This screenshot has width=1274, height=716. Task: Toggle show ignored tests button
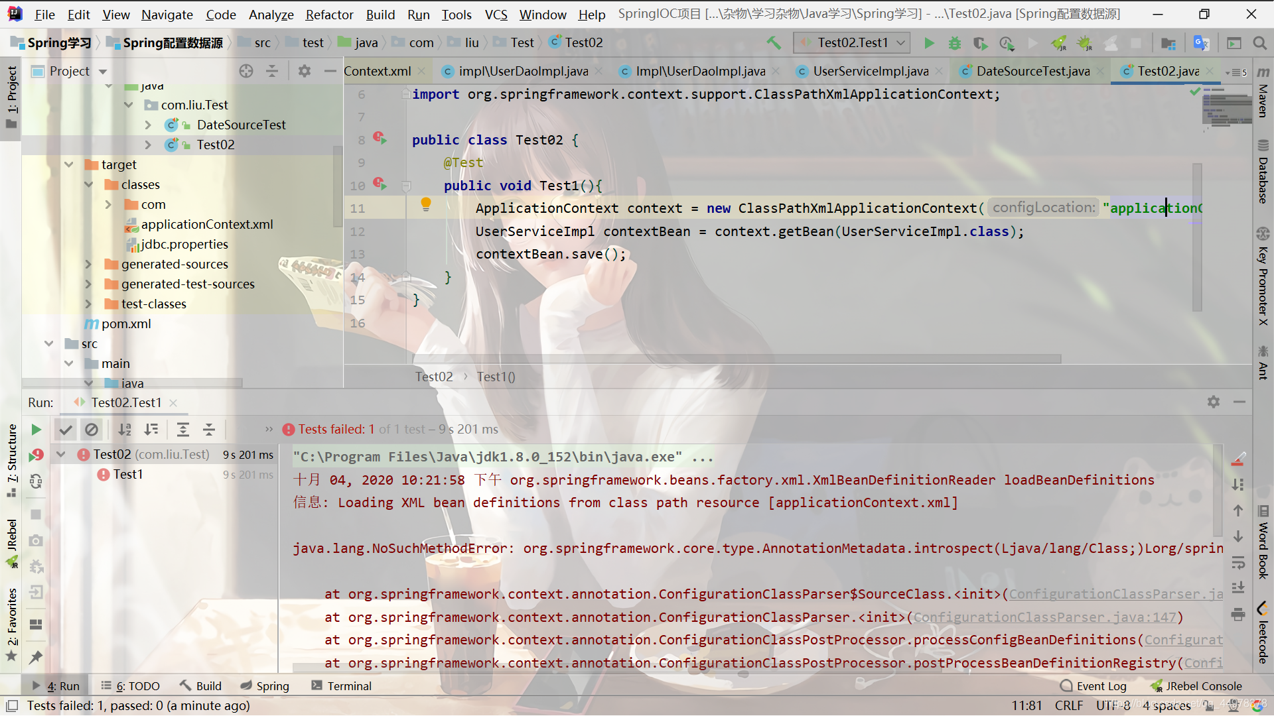pyautogui.click(x=92, y=430)
